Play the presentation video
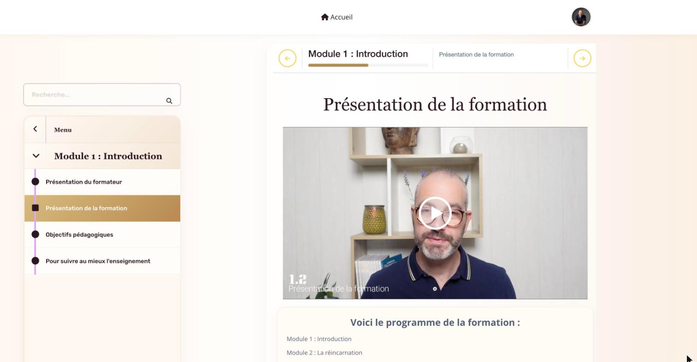697x362 pixels. (x=435, y=213)
